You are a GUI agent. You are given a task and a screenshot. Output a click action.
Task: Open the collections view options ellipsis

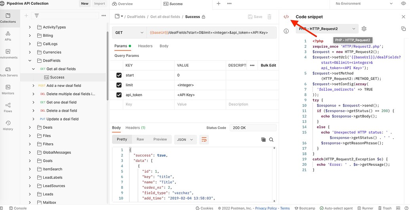click(x=104, y=16)
